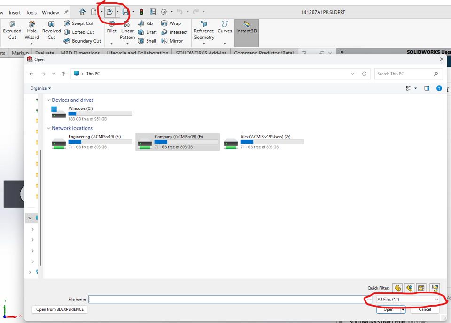
Task: Toggle Quick Filter for parts
Action: pos(398,288)
